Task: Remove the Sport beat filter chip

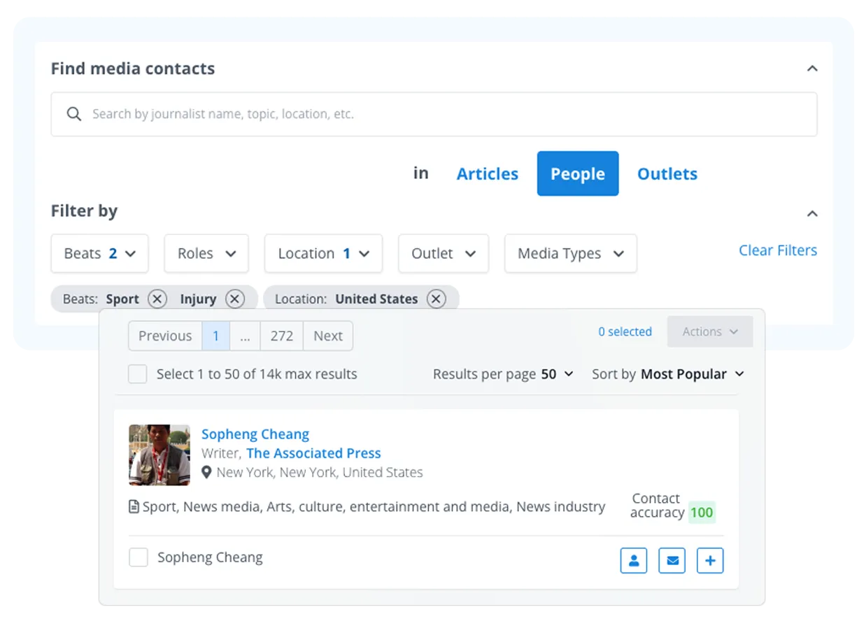Action: click(157, 299)
